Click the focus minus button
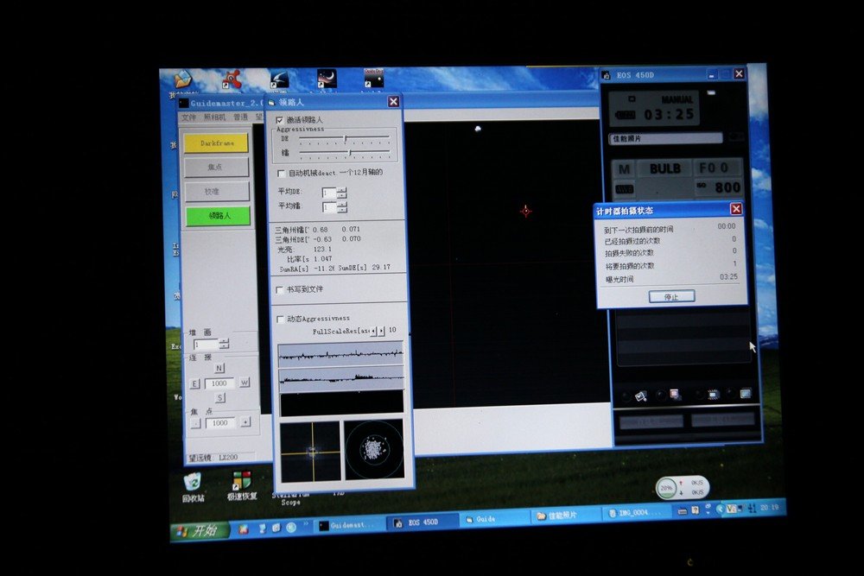 coord(195,423)
